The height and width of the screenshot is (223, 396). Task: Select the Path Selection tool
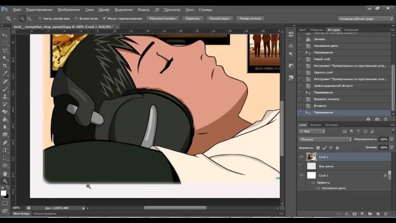[x=5, y=158]
